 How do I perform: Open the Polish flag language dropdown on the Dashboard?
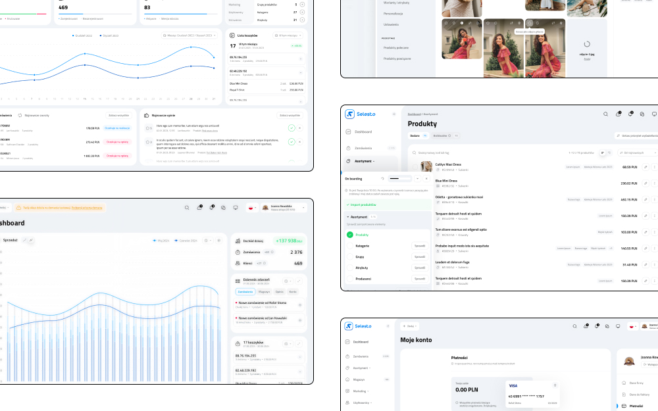252,208
